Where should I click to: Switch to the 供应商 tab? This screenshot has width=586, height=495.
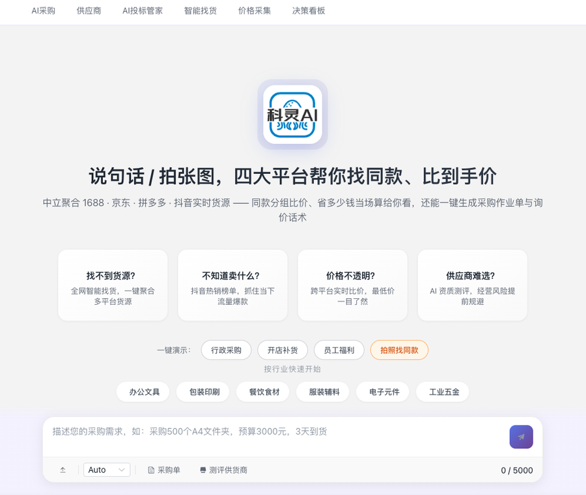tap(89, 11)
